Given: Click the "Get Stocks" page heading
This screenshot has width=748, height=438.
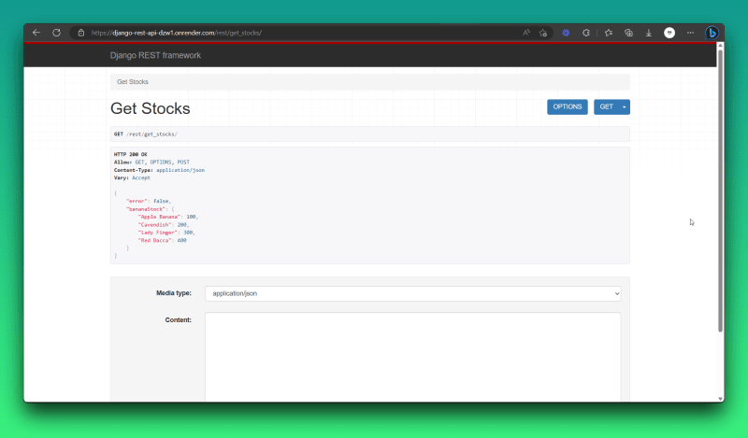Looking at the screenshot, I should click(x=151, y=108).
